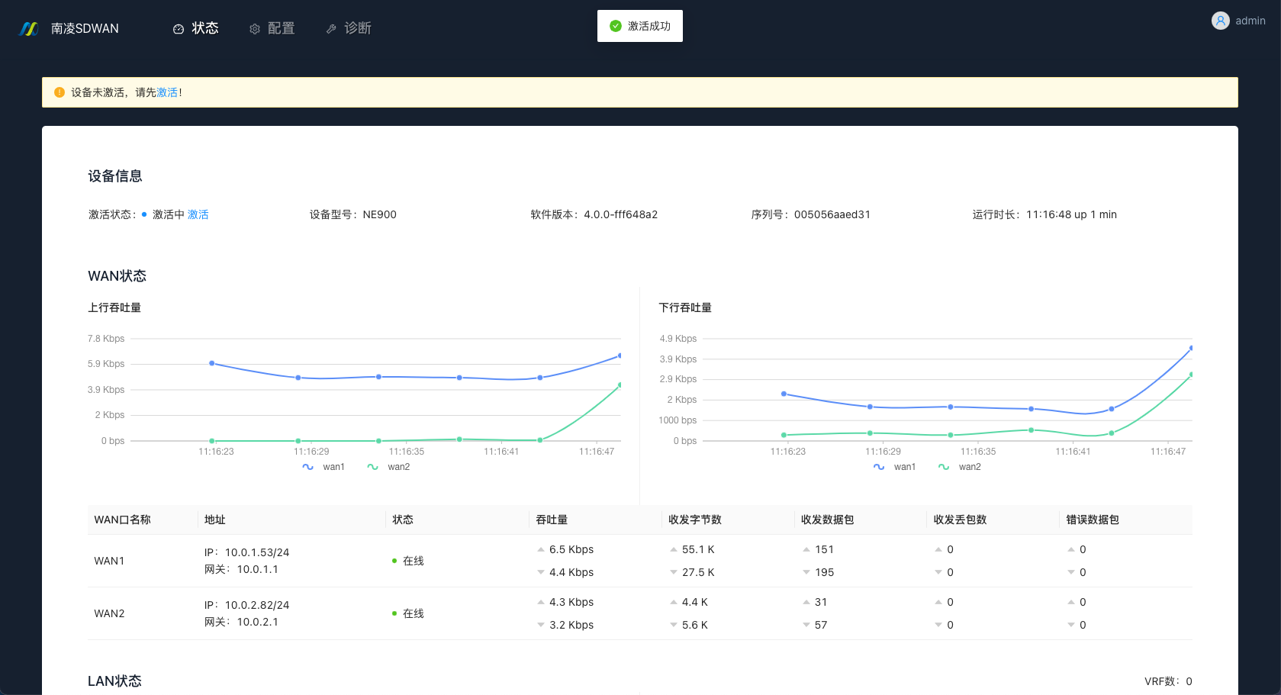Viewport: 1281px width, 695px height.
Task: Open the 配置 tab
Action: (x=272, y=28)
